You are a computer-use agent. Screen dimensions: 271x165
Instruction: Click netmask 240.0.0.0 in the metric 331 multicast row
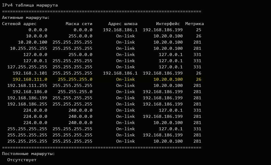[x=80, y=110]
